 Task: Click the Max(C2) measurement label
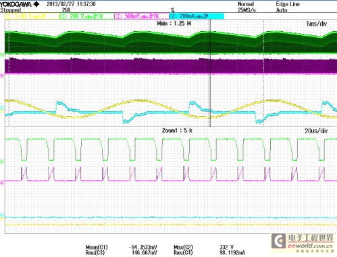[x=183, y=248]
